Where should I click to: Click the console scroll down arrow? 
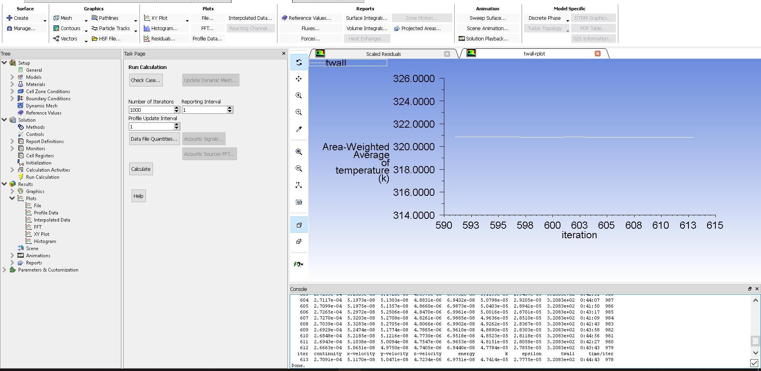tap(755, 353)
